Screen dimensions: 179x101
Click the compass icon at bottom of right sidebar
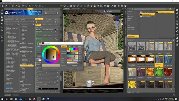(x=177, y=45)
